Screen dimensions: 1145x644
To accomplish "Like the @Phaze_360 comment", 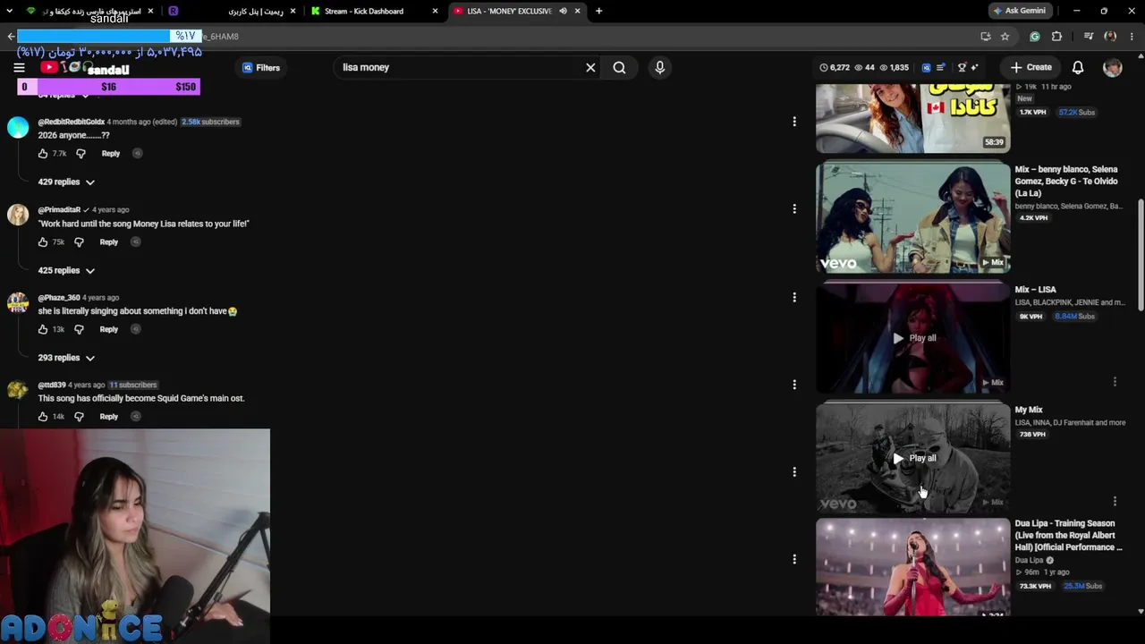I will click(43, 329).
